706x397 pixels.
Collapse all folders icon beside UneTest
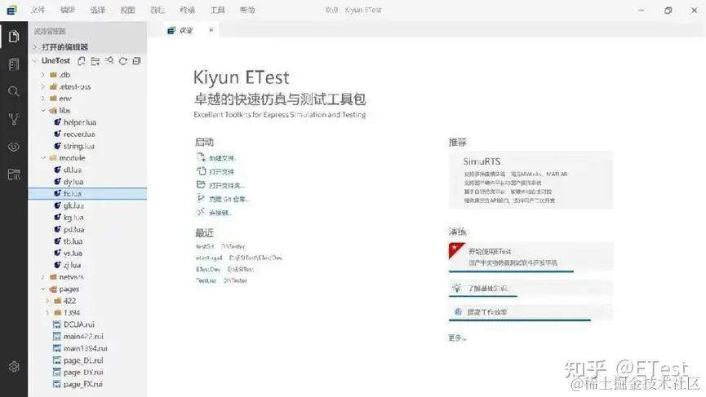click(x=136, y=60)
